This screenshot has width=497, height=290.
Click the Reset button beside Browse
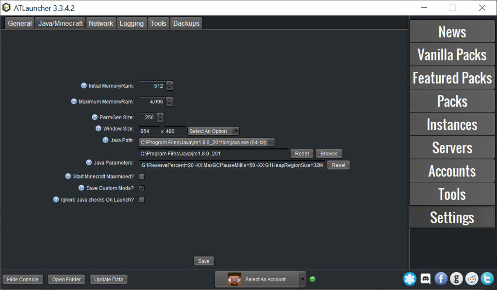(302, 154)
